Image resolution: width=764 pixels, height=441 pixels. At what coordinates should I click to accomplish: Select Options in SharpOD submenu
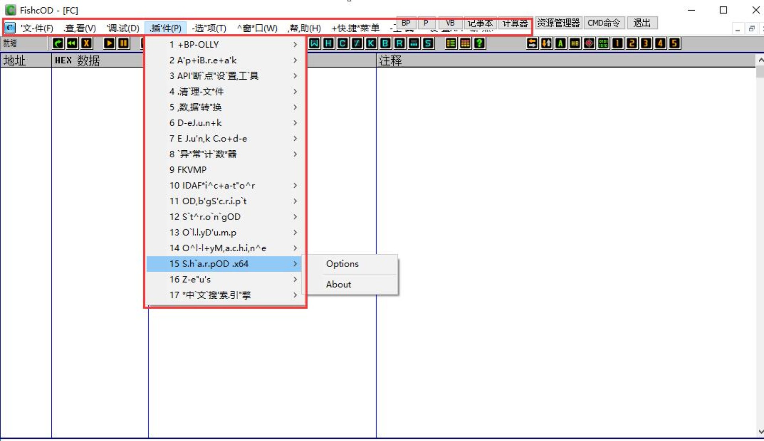coord(342,264)
